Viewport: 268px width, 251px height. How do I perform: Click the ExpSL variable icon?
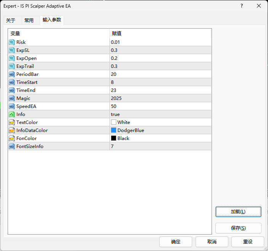coord(11,50)
